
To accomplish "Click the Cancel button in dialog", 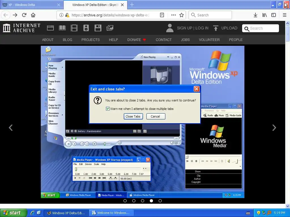I will tap(156, 116).
